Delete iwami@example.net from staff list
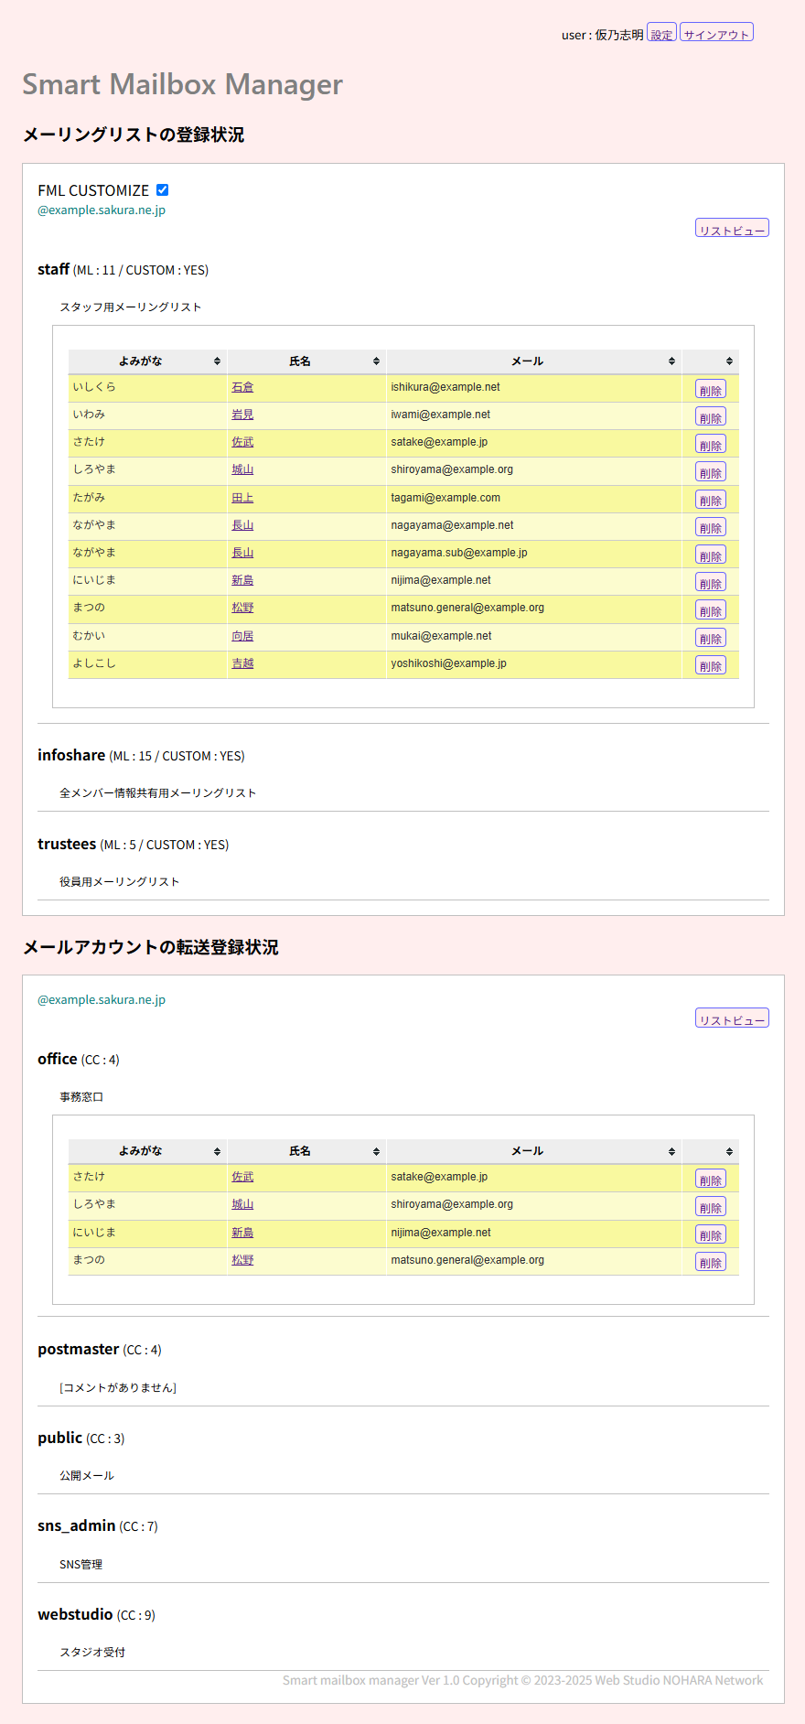This screenshot has height=1724, width=805. (711, 416)
